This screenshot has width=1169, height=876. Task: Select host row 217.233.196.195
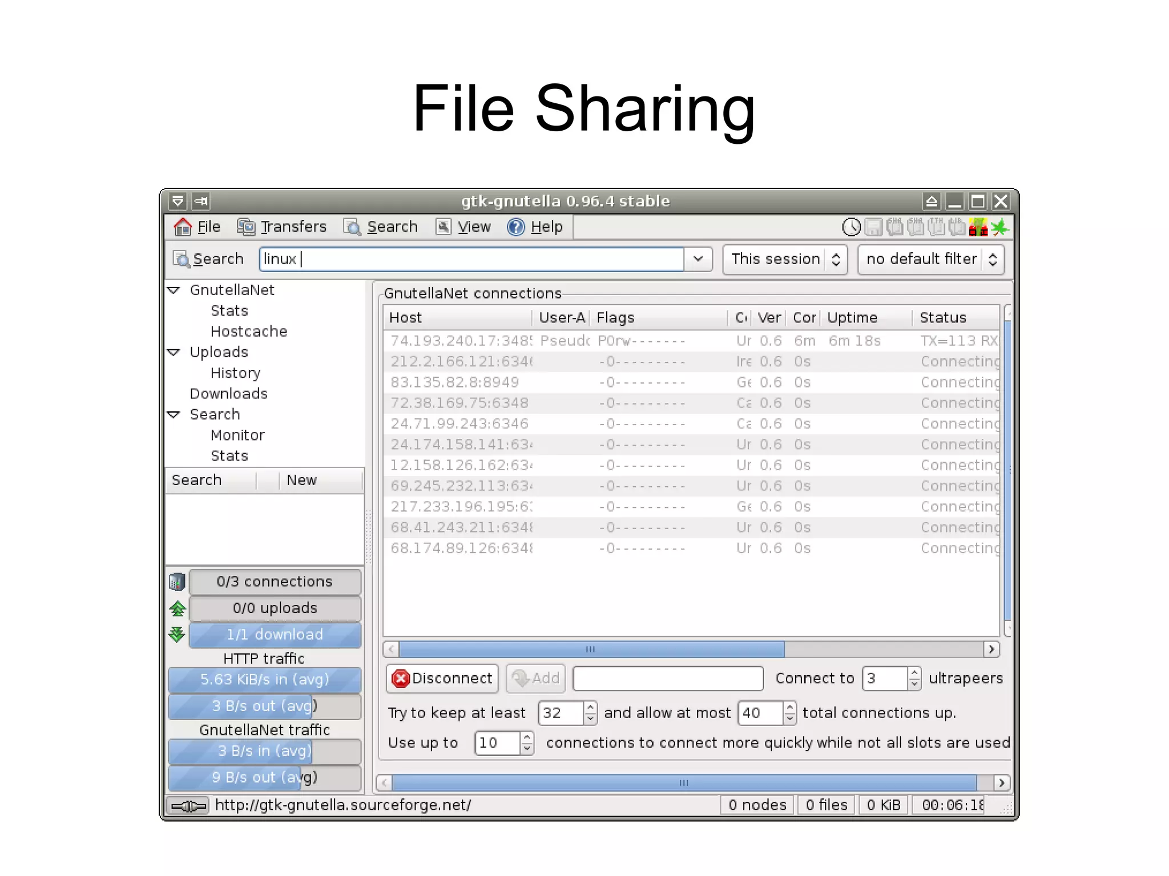[691, 507]
